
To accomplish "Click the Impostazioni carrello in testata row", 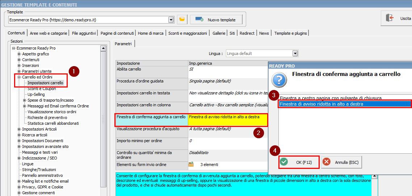I will click(192, 95).
